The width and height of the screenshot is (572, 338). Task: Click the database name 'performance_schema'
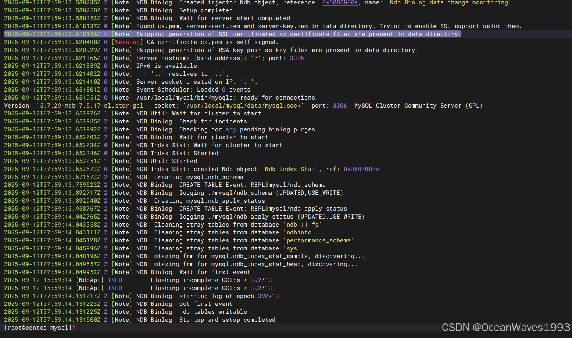[319, 240]
